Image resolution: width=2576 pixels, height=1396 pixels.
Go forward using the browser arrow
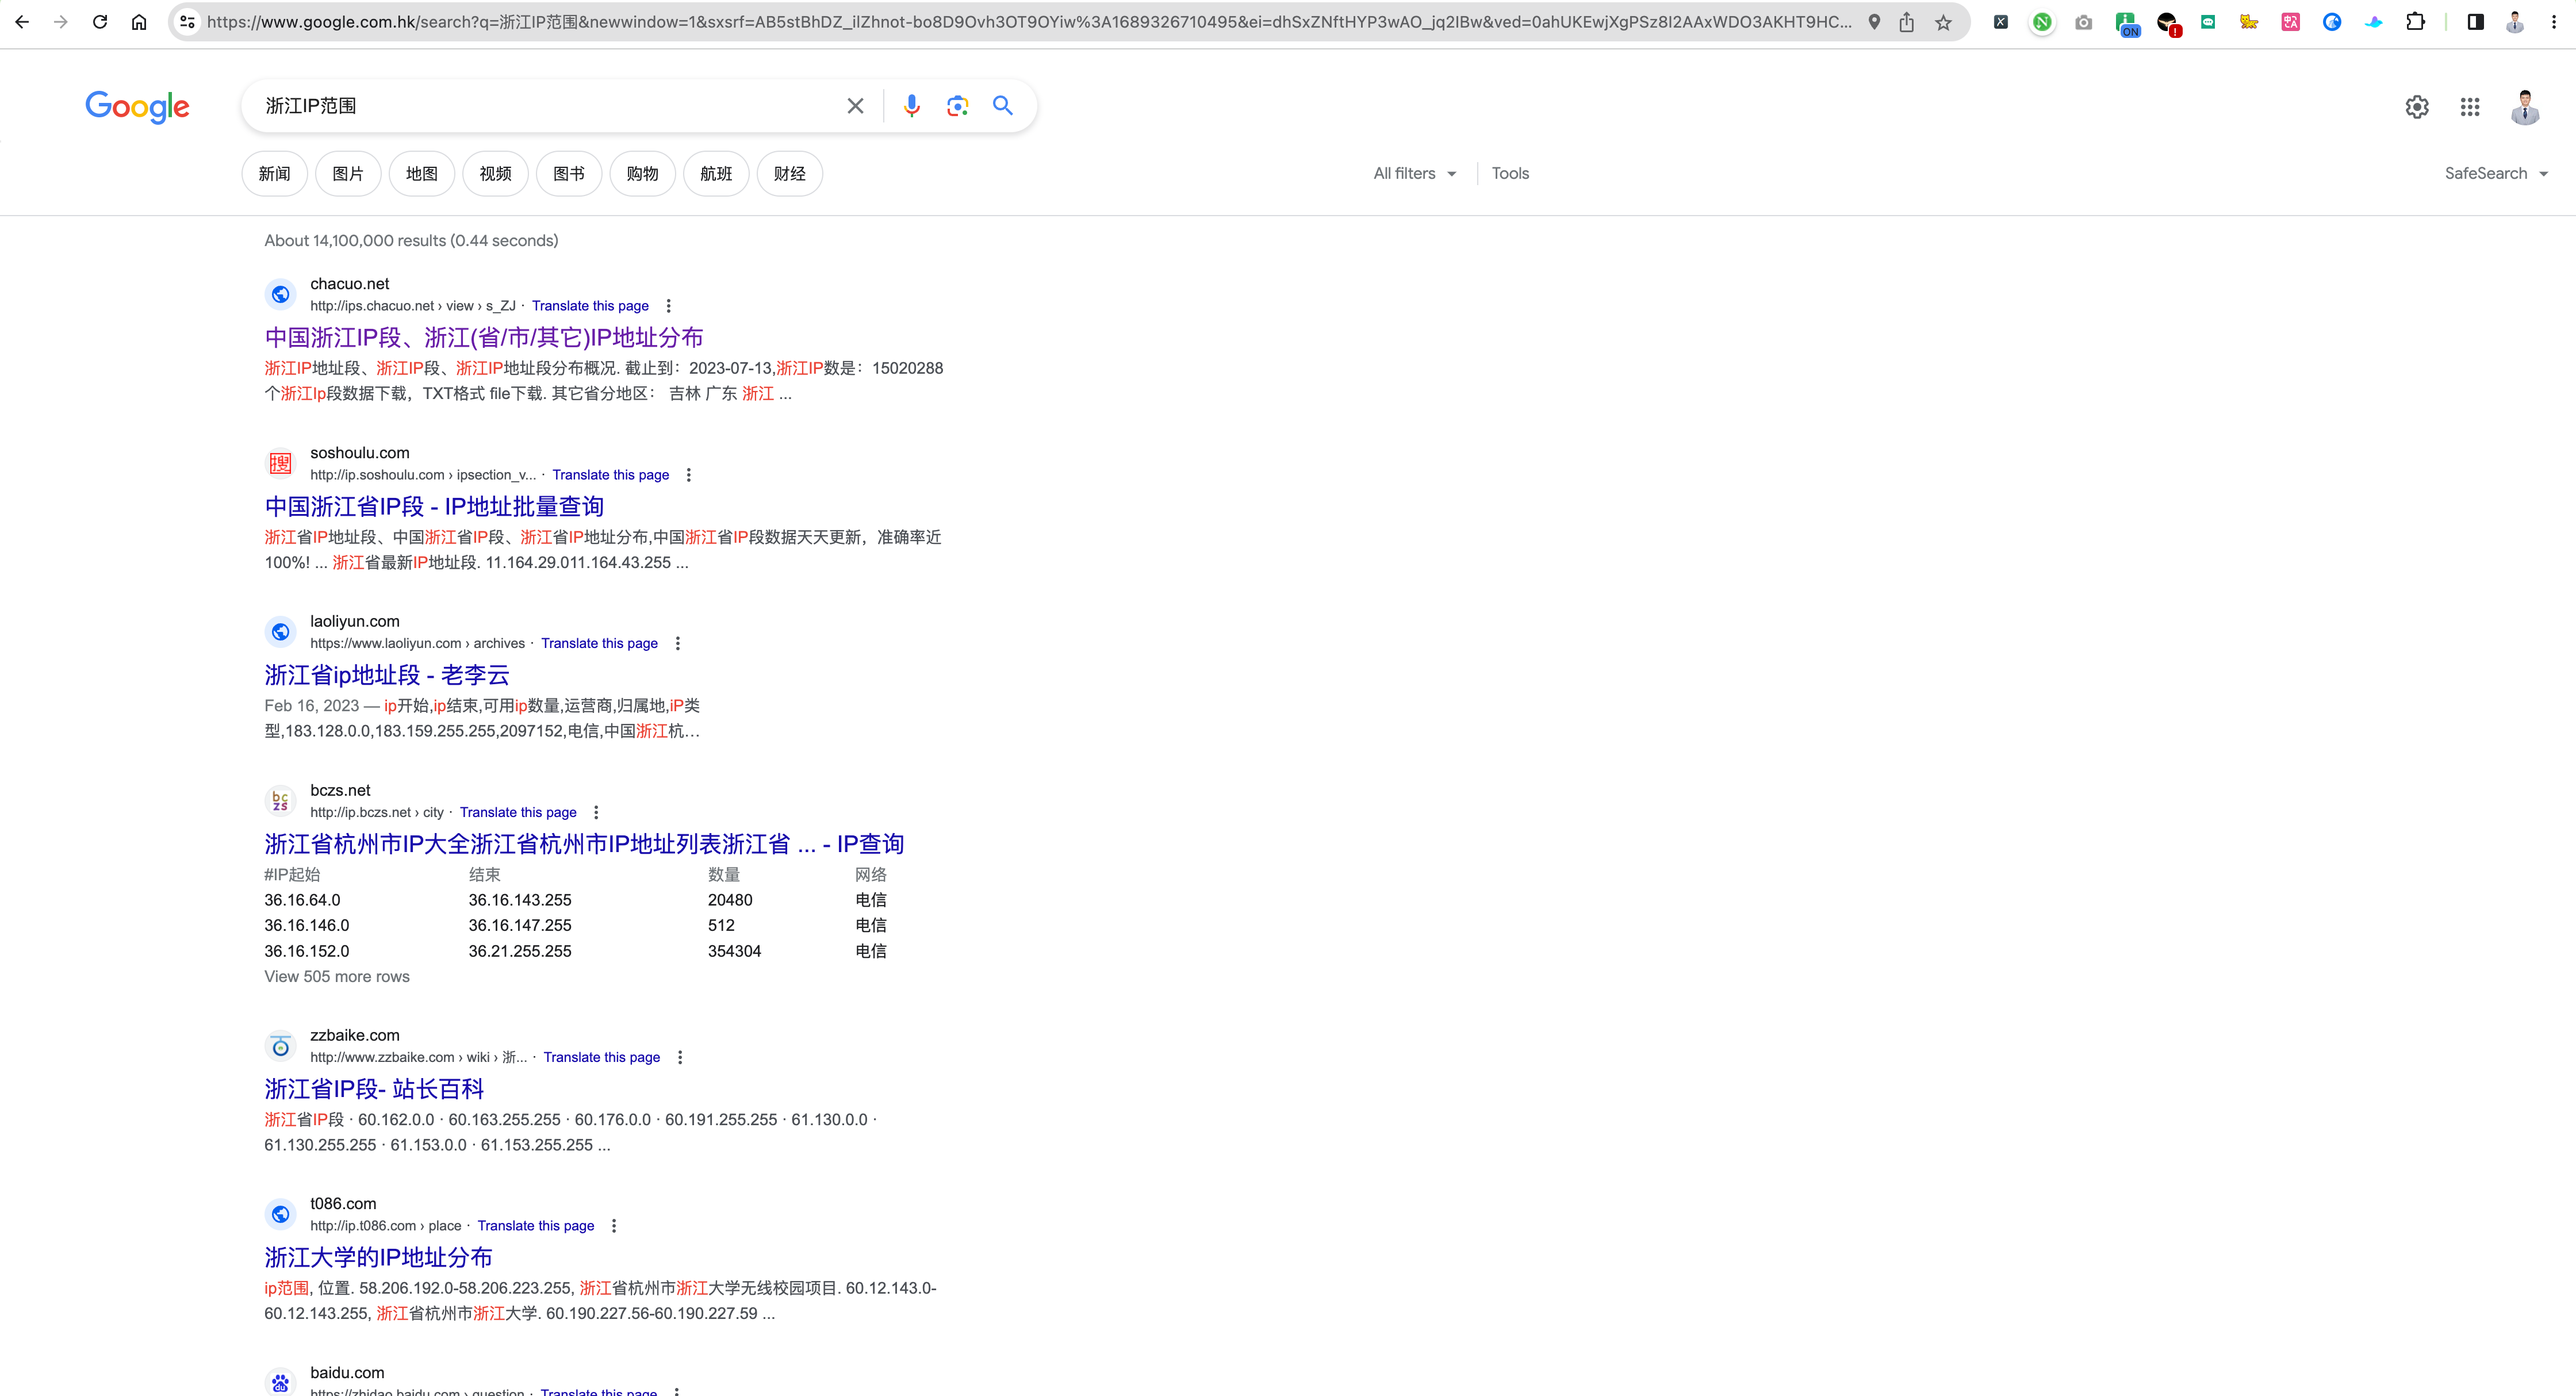61,22
